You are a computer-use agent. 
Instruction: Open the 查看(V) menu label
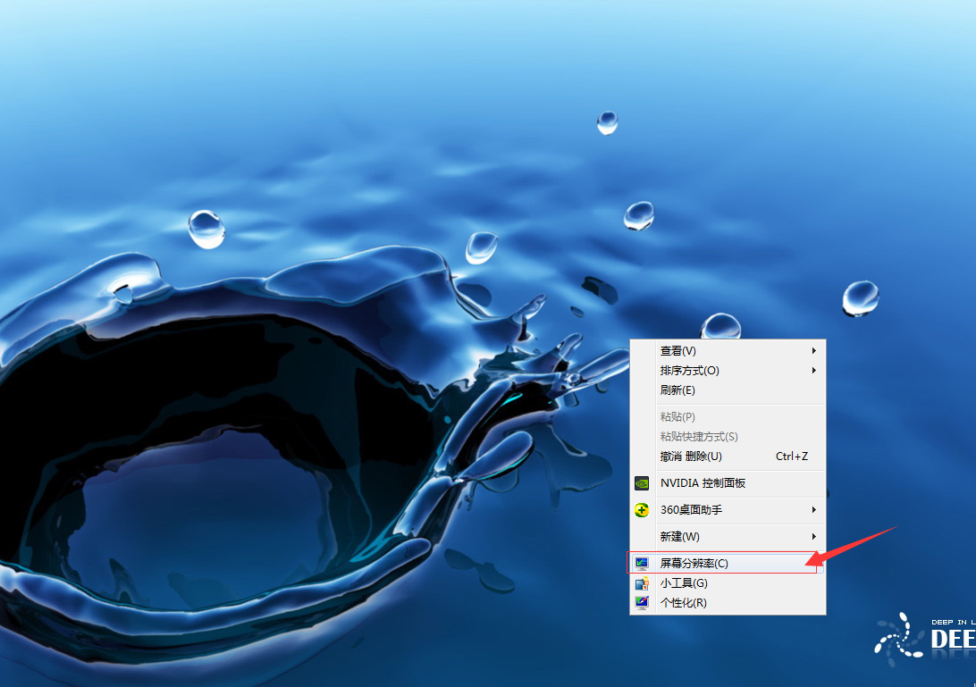point(677,351)
